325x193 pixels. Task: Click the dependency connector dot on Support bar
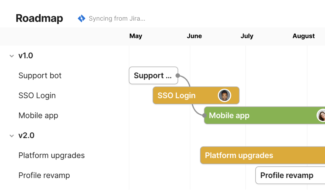tap(177, 75)
